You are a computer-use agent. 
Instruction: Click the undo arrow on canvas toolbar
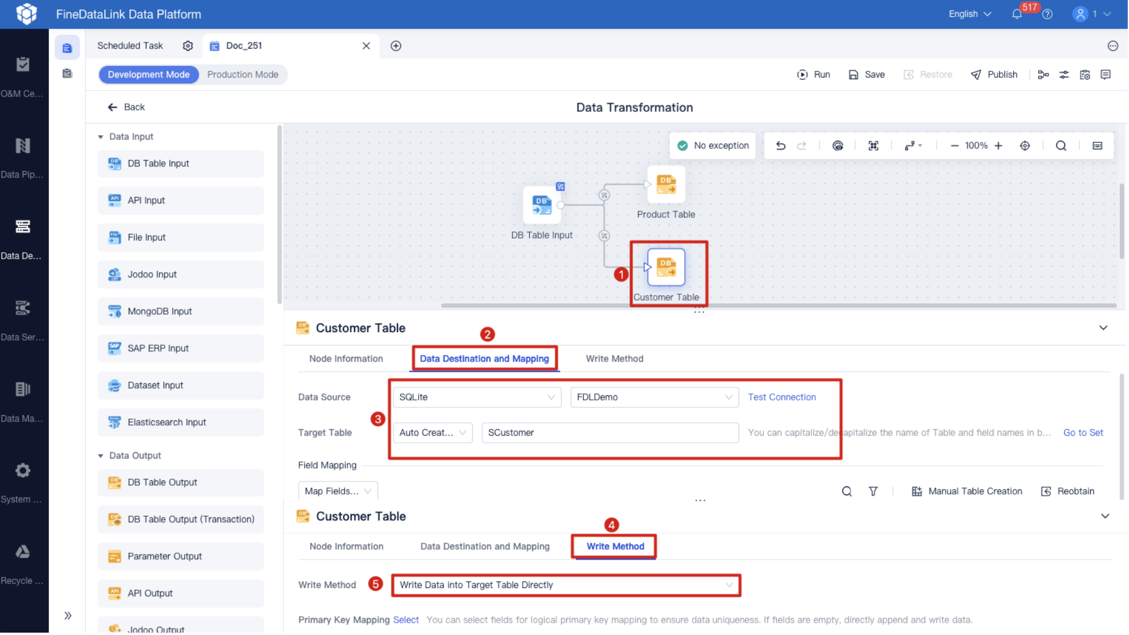pyautogui.click(x=780, y=146)
